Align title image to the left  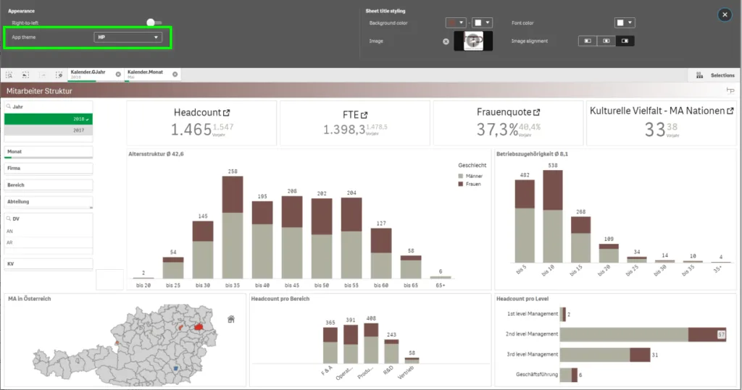[x=587, y=41]
